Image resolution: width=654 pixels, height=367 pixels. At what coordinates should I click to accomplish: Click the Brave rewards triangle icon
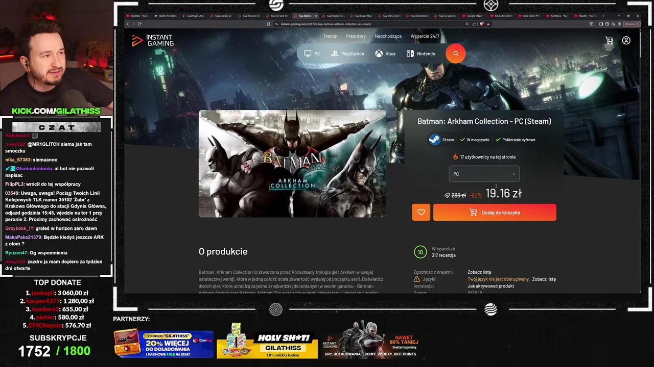[488, 24]
